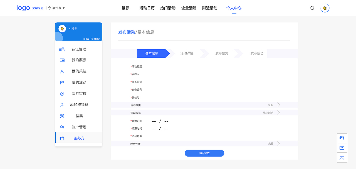Select the 基本信息 step tab
Image resolution: width=356 pixels, height=169 pixels.
pyautogui.click(x=152, y=53)
